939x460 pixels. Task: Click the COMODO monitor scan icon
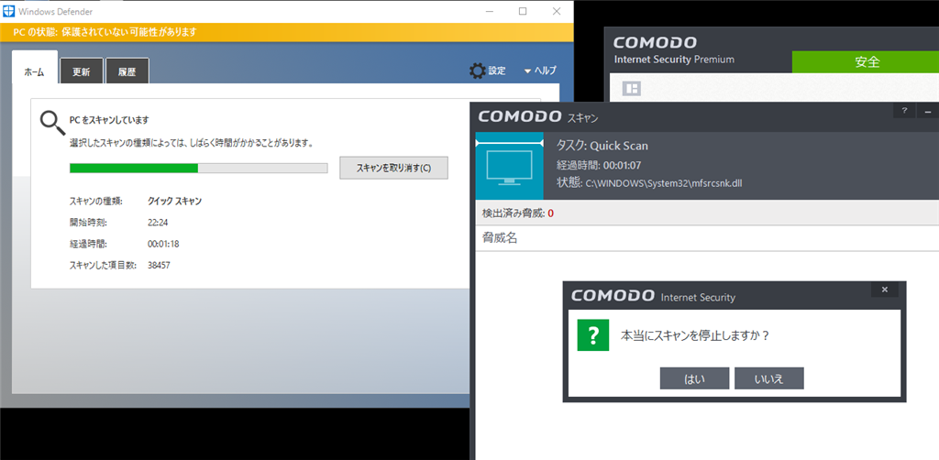509,167
